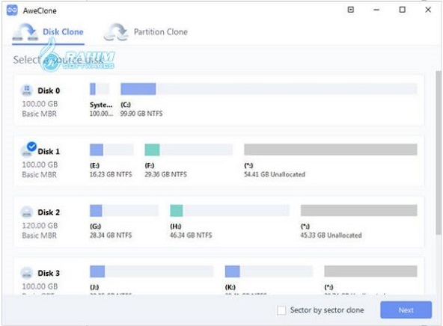
Task: Close the AweClone window
Action: (x=428, y=10)
